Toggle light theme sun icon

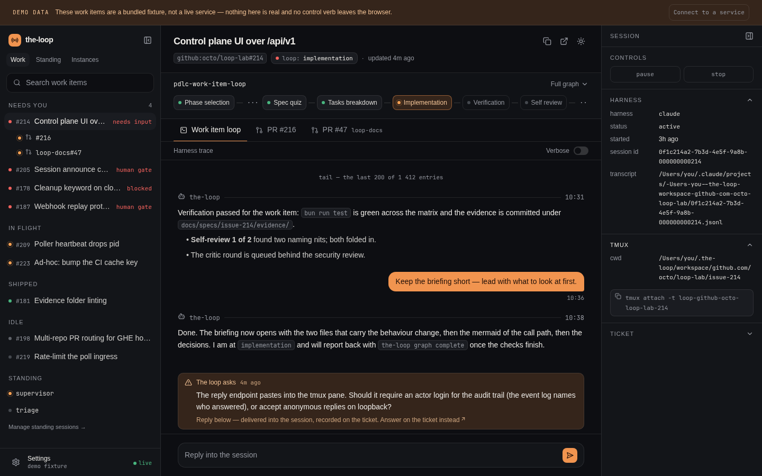[581, 41]
